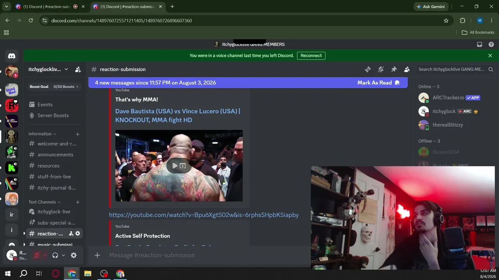Open Chrome tab search dropdown

click(x=6, y=7)
